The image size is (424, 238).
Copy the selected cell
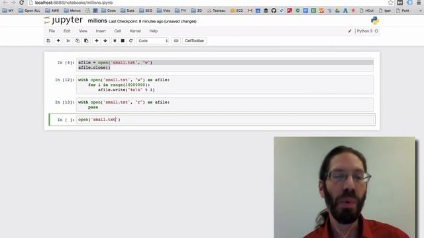coord(78,41)
